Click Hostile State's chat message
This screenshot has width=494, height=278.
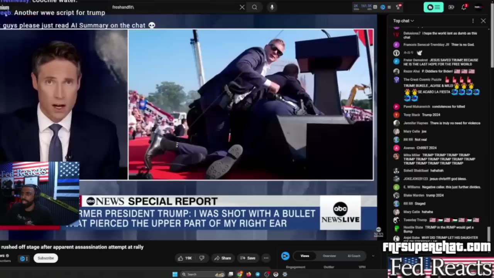click(x=438, y=229)
